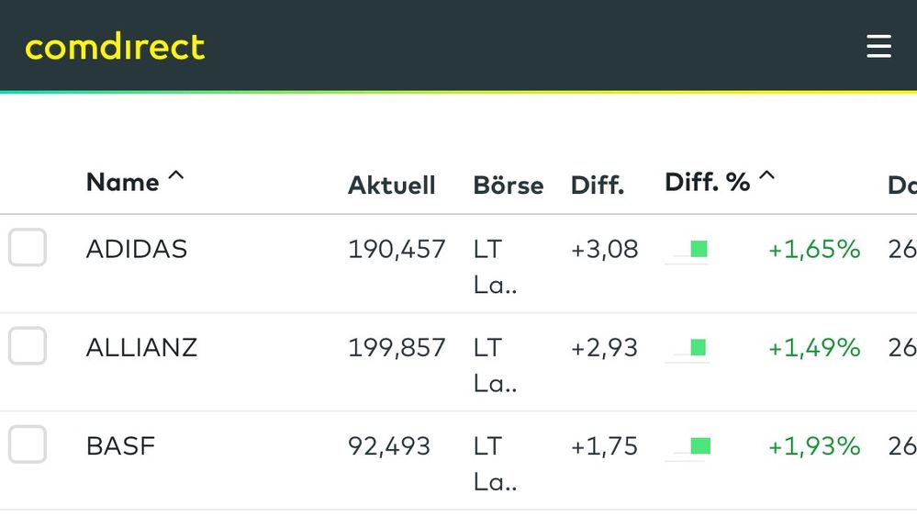Click BASF +1,93% percentage change
The height and width of the screenshot is (517, 917).
[x=814, y=446]
